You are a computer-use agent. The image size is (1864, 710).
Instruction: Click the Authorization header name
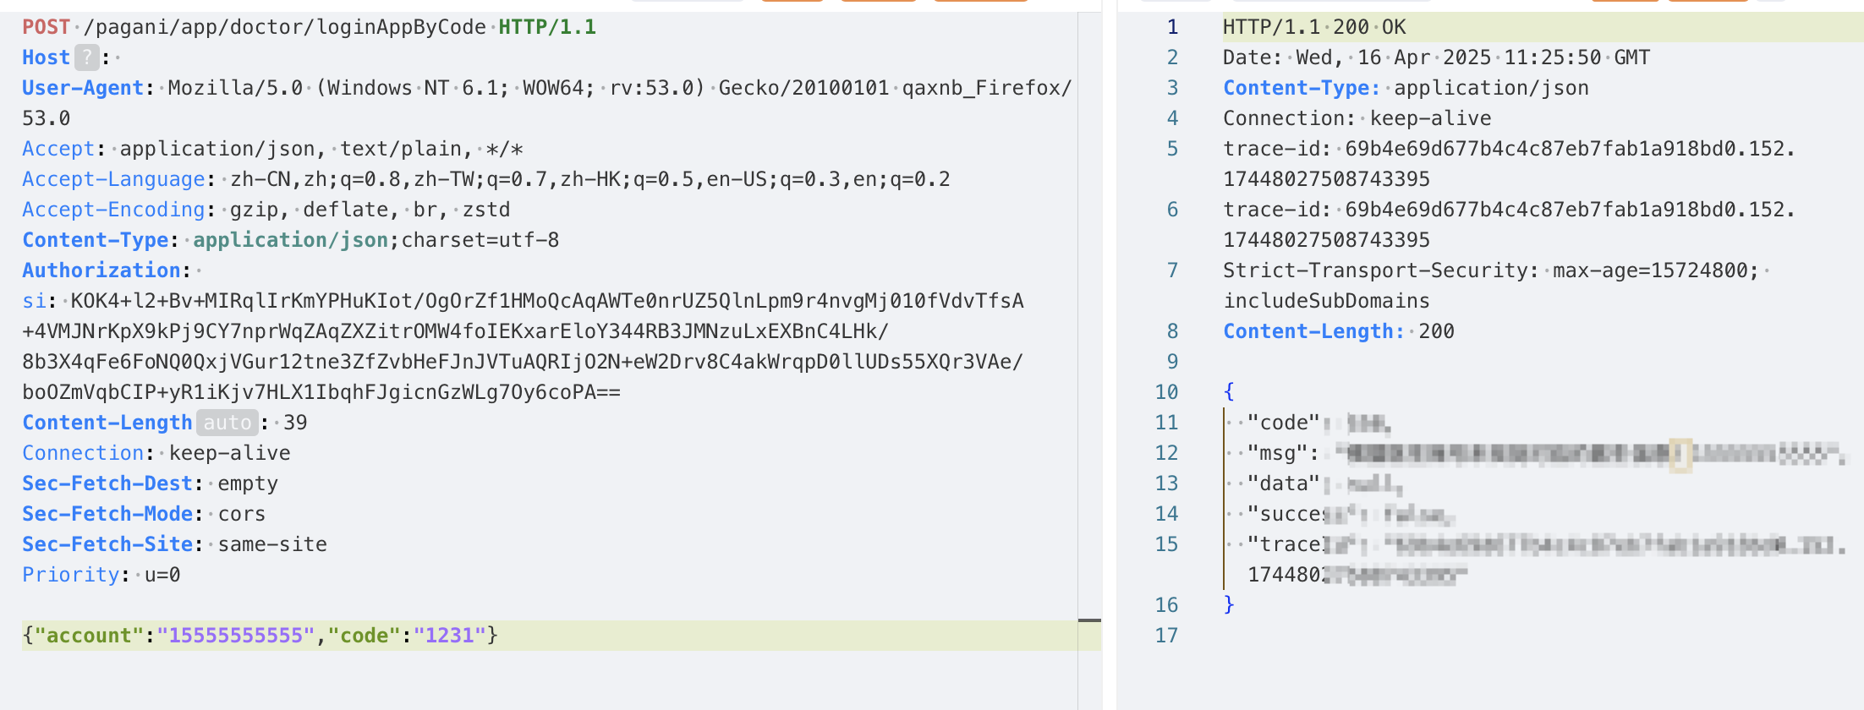click(101, 270)
